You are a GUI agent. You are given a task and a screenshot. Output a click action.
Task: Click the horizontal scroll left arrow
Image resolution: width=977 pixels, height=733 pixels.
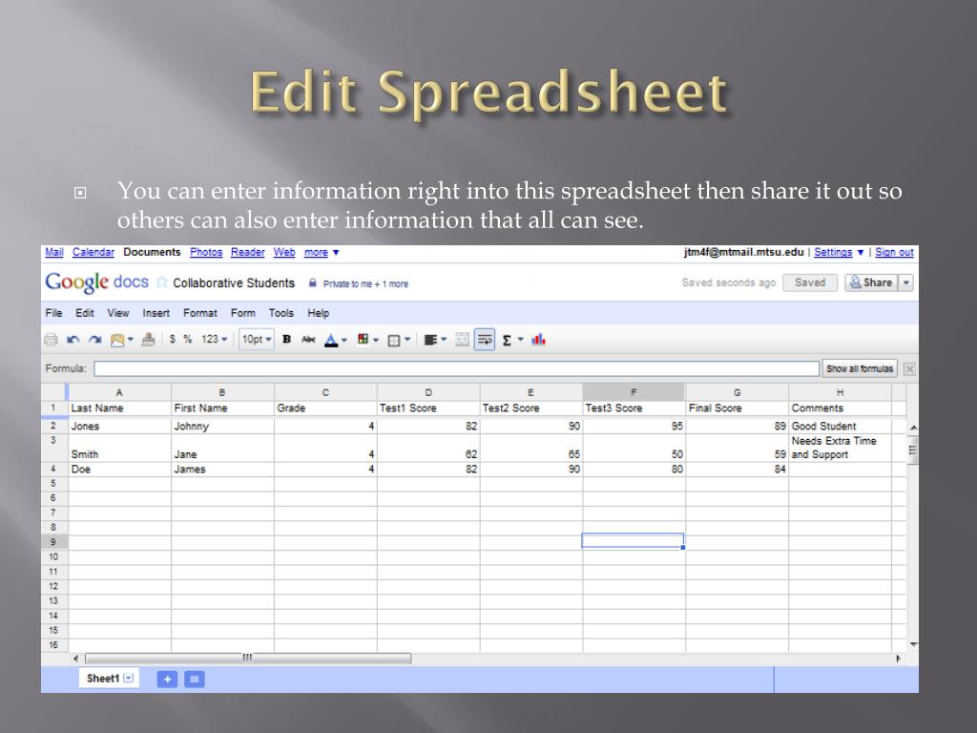75,659
